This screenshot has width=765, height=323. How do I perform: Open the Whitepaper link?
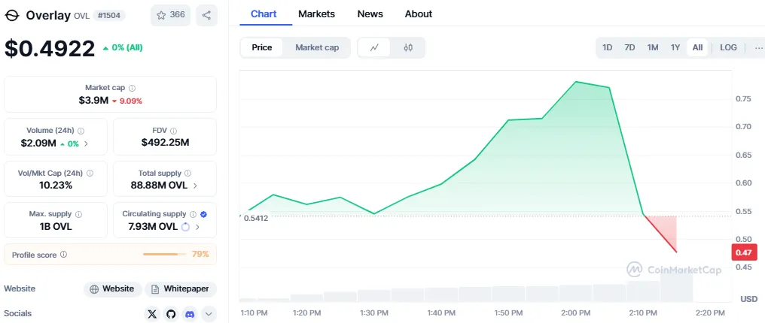pyautogui.click(x=181, y=289)
